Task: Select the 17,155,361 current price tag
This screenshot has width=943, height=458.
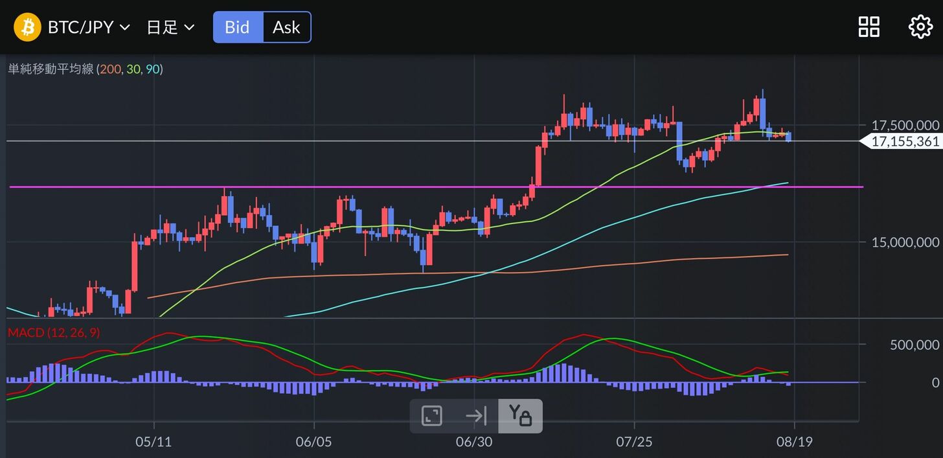Action: click(x=903, y=141)
